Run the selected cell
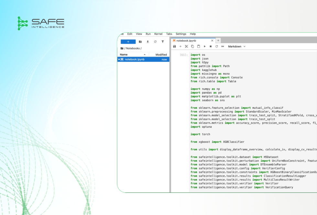Image resolution: width=317 pixels, height=215 pixels. (205, 47)
